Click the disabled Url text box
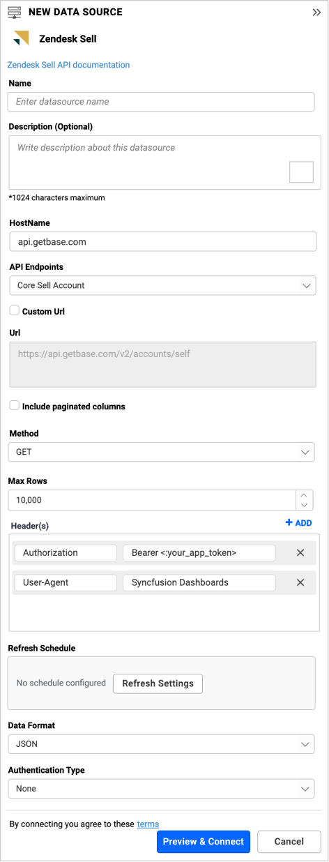The image size is (329, 862). click(x=164, y=364)
